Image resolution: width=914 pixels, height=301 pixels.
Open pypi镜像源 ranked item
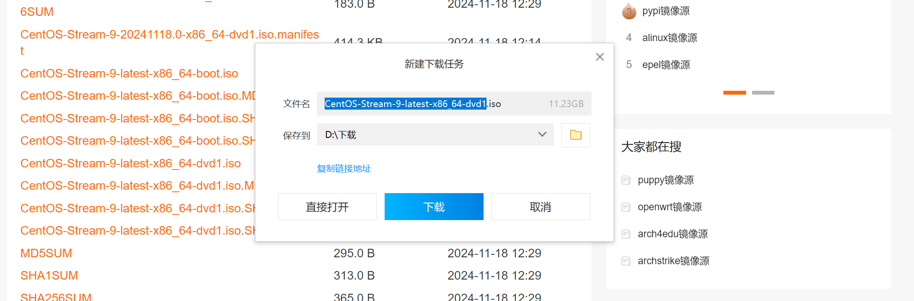(666, 11)
